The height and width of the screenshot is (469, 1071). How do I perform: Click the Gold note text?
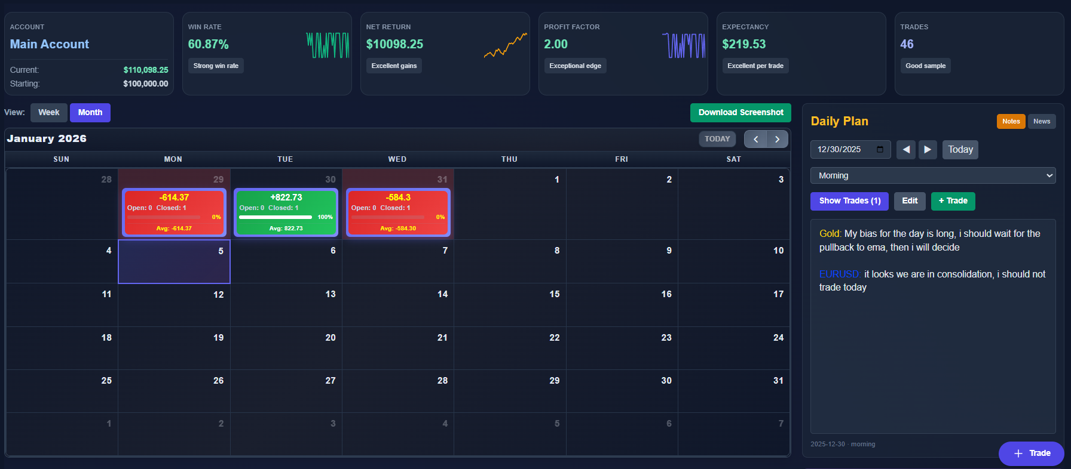pos(930,240)
